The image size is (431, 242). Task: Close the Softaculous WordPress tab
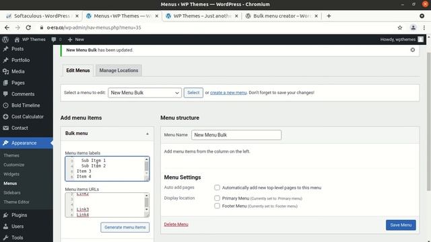77,16
